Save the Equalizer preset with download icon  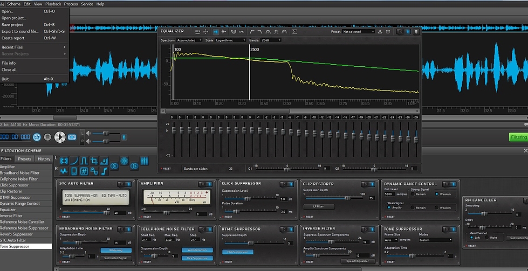380,32
